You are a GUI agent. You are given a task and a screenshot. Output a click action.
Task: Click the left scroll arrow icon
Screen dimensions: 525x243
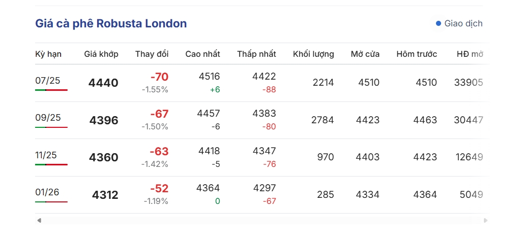(39, 220)
